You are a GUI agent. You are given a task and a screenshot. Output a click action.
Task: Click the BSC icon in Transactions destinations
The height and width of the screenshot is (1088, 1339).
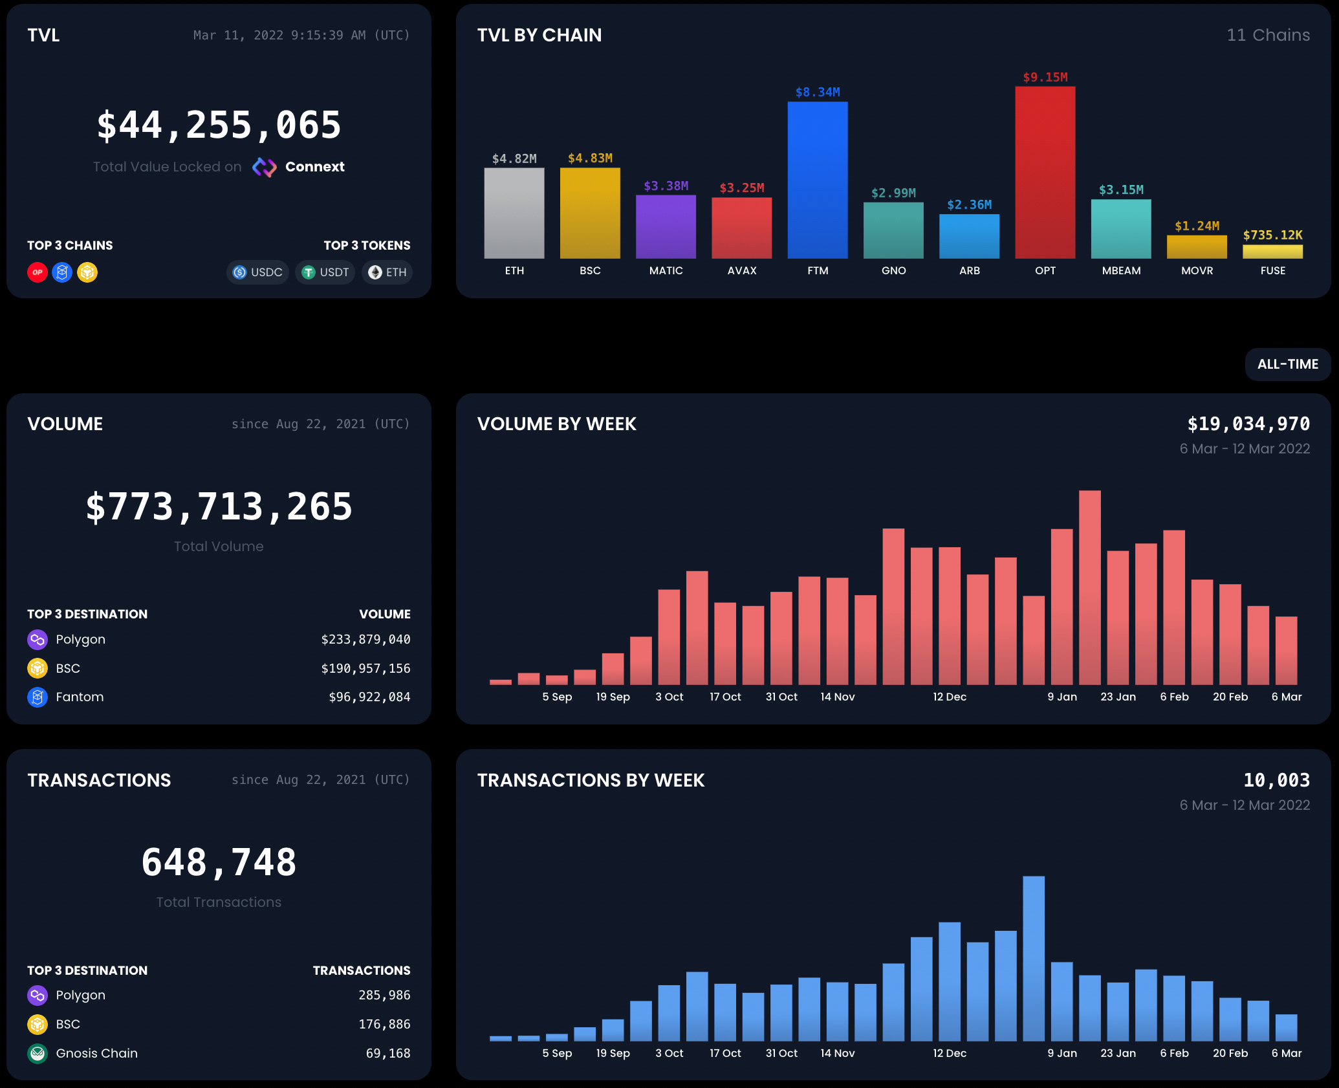(38, 1024)
